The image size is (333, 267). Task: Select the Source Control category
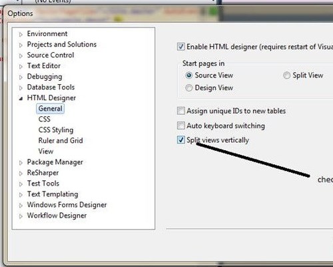click(51, 55)
